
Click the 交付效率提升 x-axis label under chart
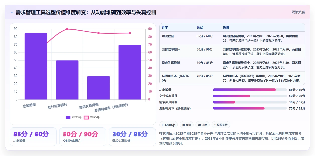tap(57, 106)
